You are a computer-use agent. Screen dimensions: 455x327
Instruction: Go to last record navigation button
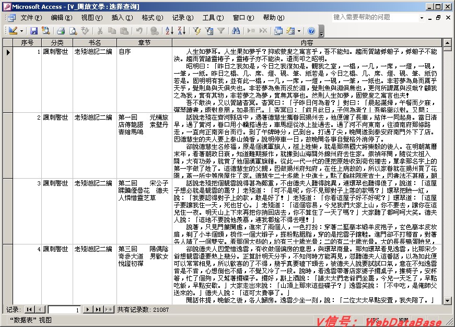[98, 310]
